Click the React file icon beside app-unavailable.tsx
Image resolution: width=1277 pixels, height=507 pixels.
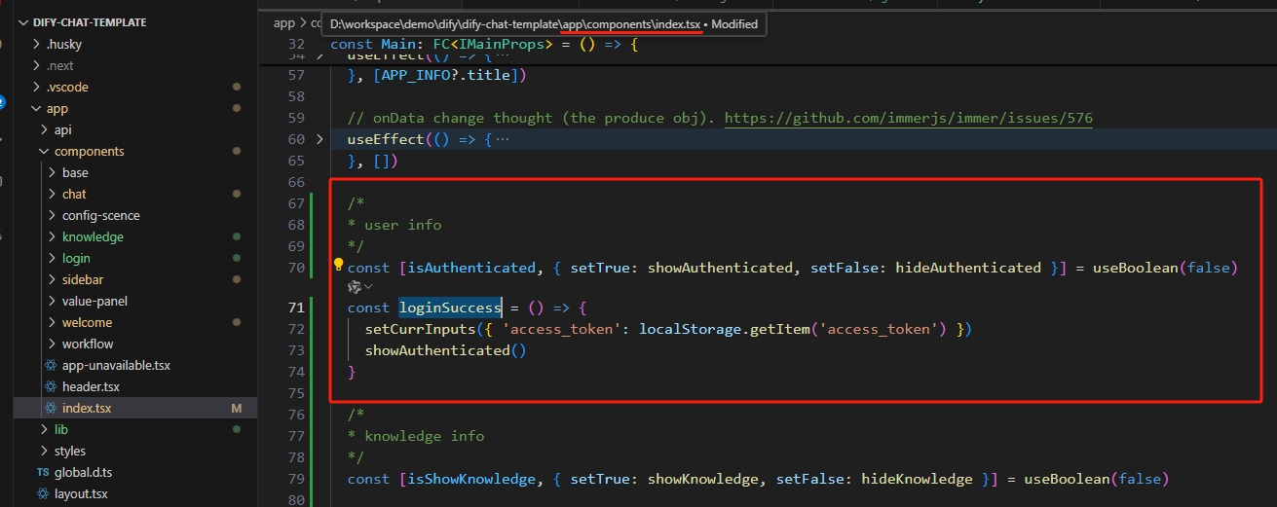click(x=52, y=366)
